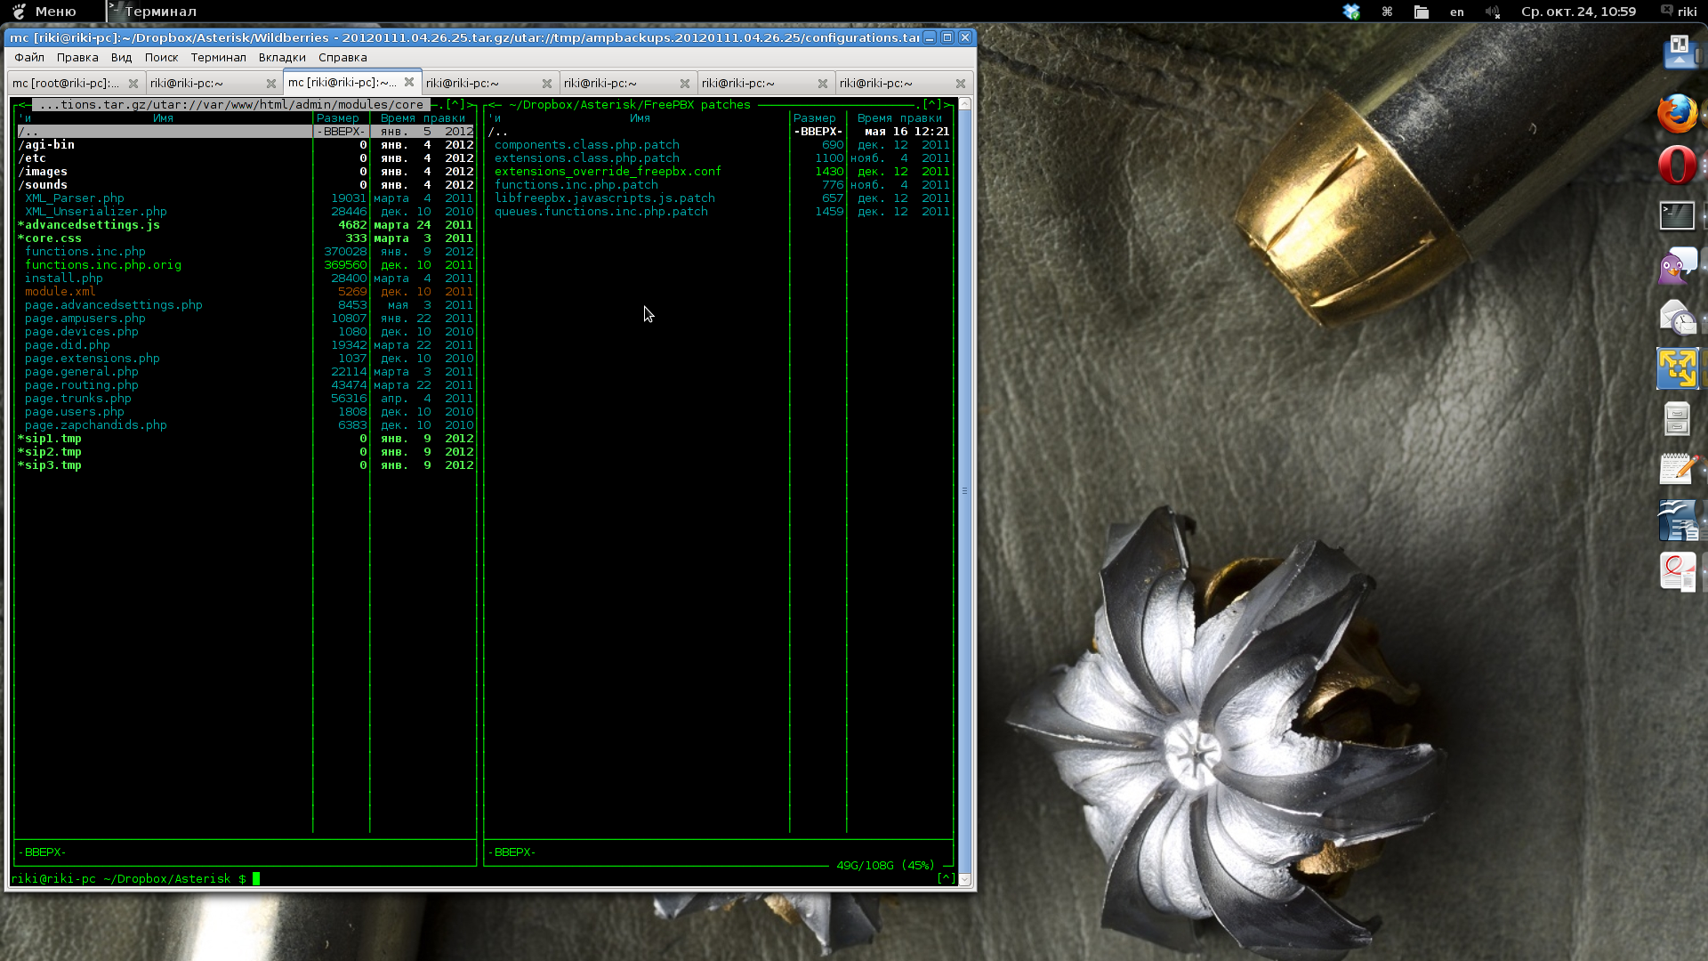Select page.zapchandids.php file

click(245, 424)
